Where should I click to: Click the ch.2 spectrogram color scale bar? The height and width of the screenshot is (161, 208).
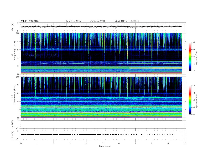[190, 100]
